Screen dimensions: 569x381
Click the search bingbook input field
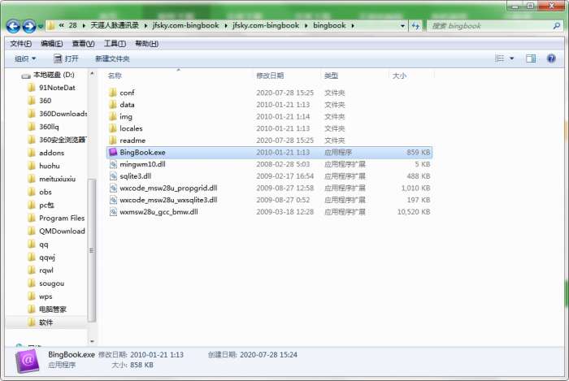(x=490, y=26)
